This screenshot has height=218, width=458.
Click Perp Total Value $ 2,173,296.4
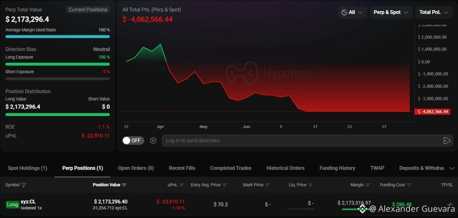tap(27, 20)
